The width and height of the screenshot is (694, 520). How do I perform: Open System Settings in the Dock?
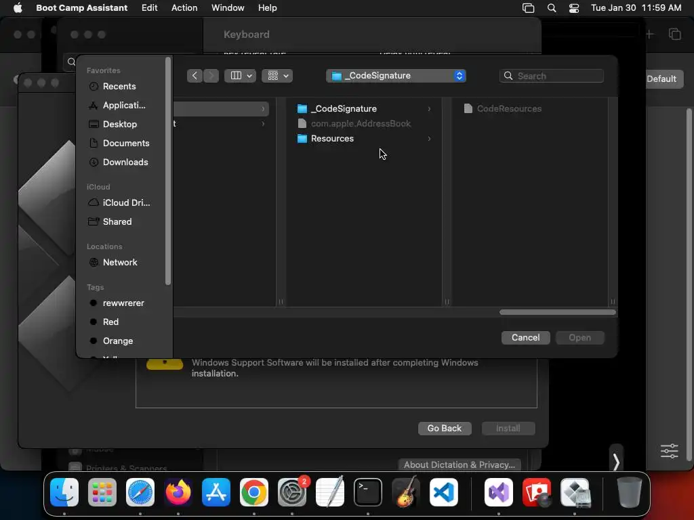292,492
